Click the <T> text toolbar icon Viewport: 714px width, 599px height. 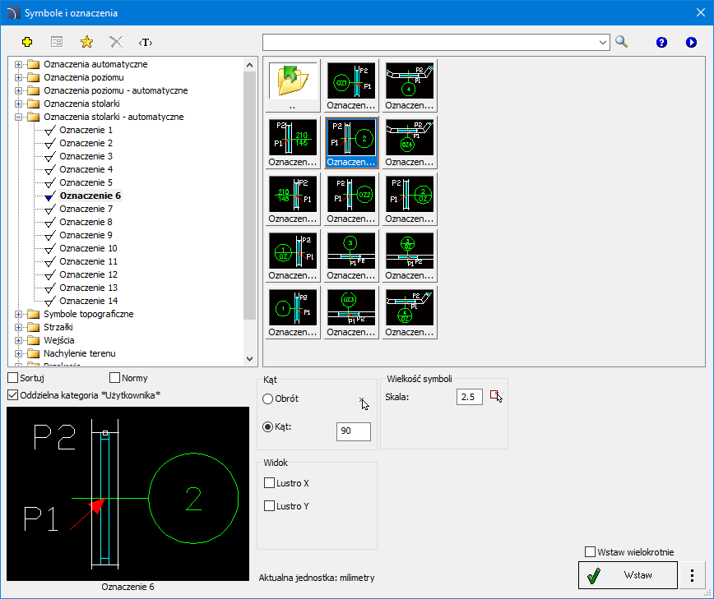click(146, 42)
